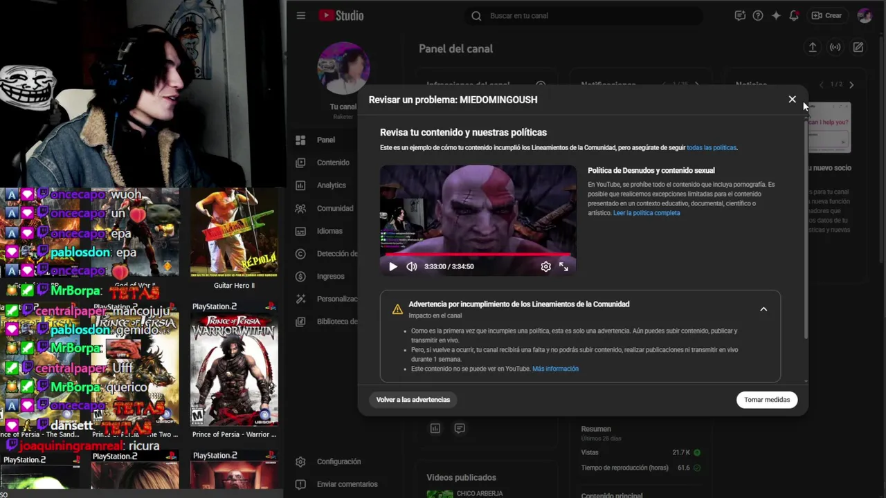Mute the video preview volume icon
Viewport: 886px width, 498px height.
click(x=411, y=266)
